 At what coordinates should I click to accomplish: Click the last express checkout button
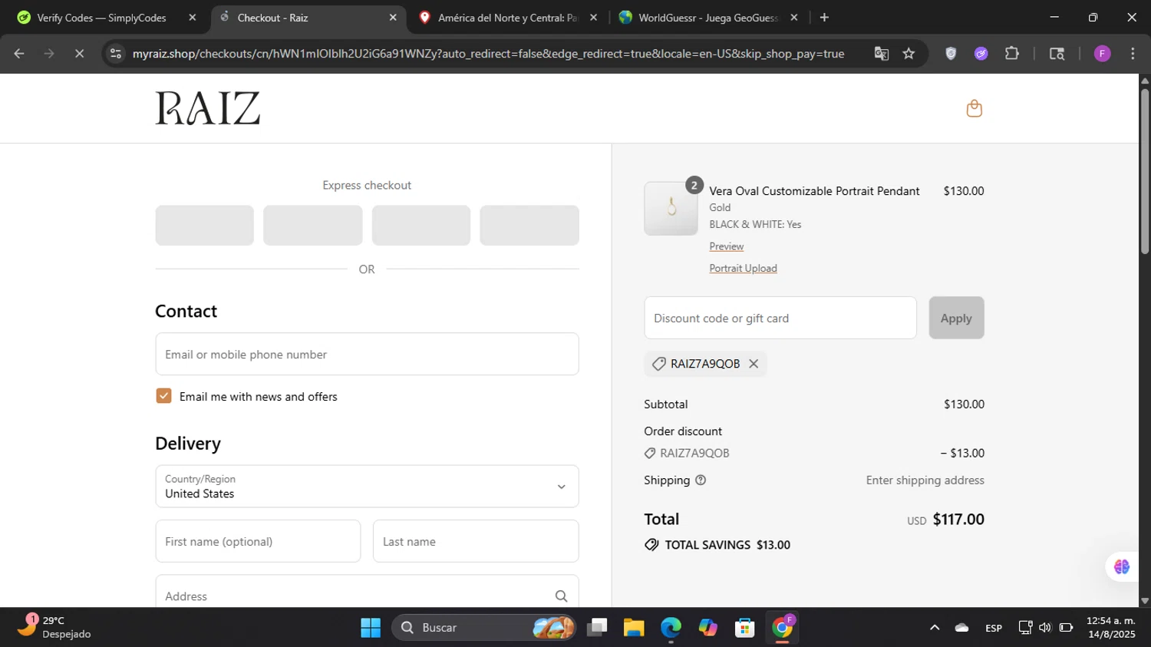pos(529,226)
